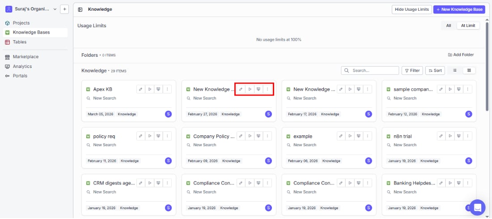Image resolution: width=492 pixels, height=219 pixels.
Task: Open the Sort options
Action: click(x=435, y=71)
